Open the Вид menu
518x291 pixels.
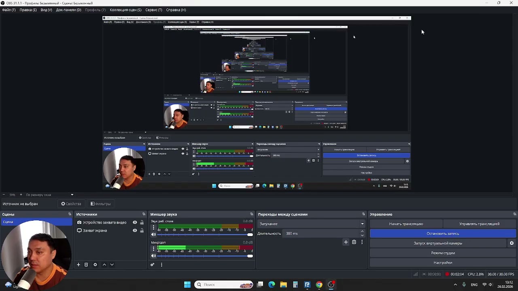pyautogui.click(x=46, y=10)
